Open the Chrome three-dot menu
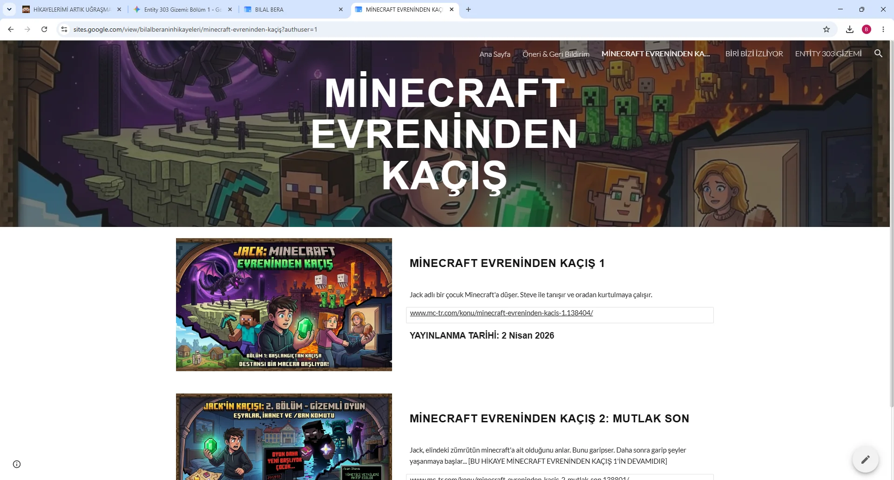This screenshot has width=894, height=480. coord(883,29)
